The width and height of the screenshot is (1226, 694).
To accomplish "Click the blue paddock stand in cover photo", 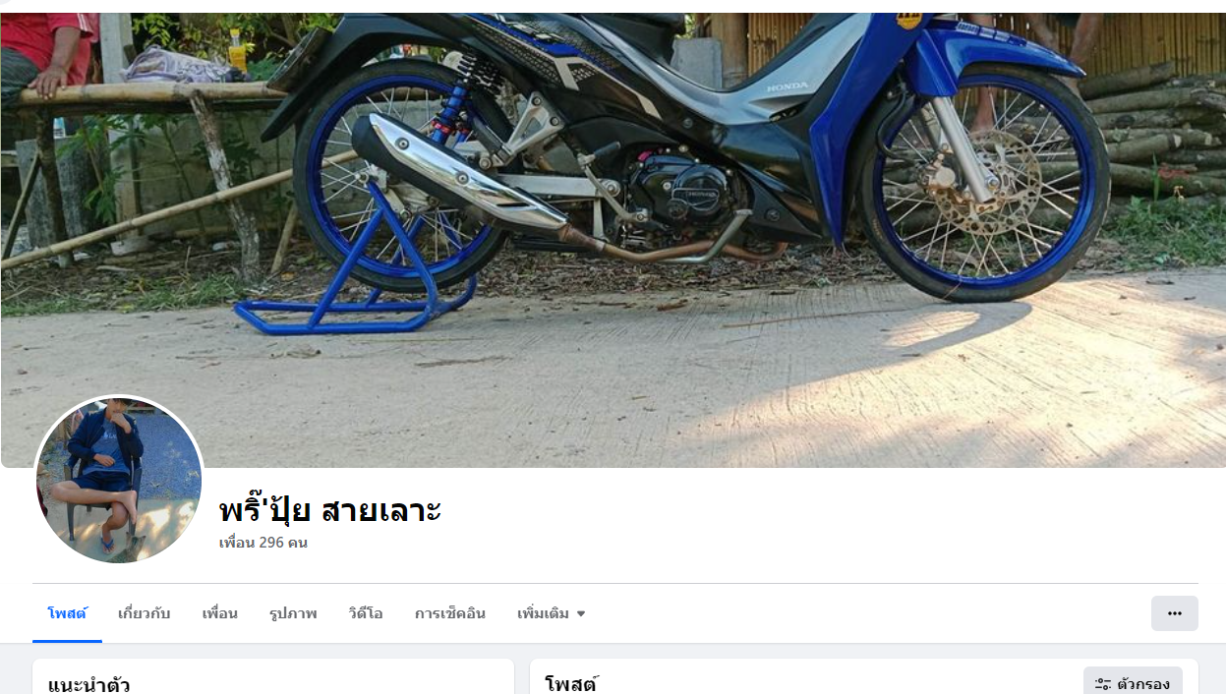I will tap(355, 265).
